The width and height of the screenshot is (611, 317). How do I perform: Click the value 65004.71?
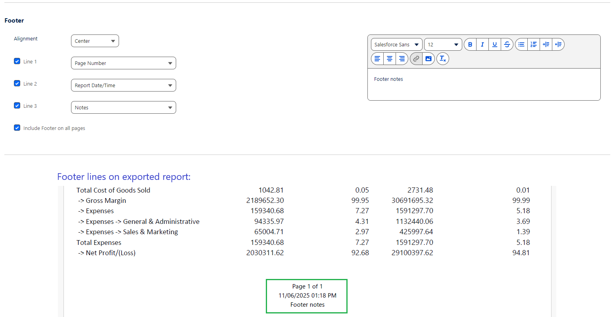[269, 232]
